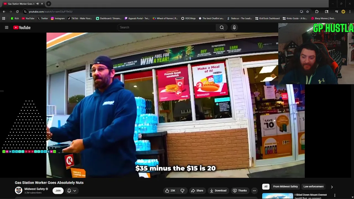Reload the current page
354x199 pixels.
[x=17, y=12]
